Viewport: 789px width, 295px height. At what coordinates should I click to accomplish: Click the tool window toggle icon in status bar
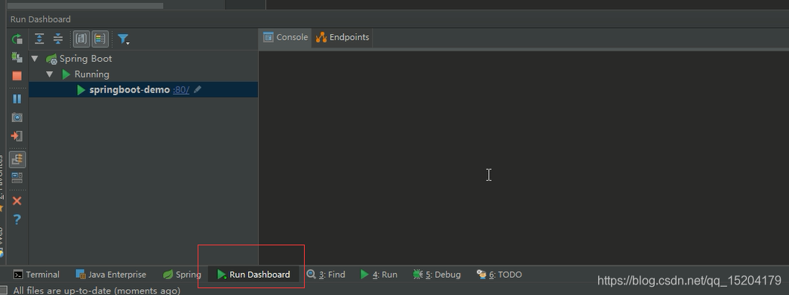click(3, 290)
